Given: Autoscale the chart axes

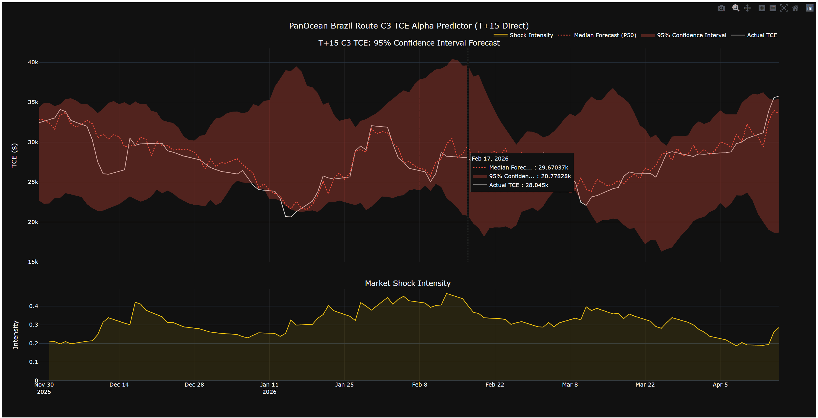Looking at the screenshot, I should coord(784,8).
